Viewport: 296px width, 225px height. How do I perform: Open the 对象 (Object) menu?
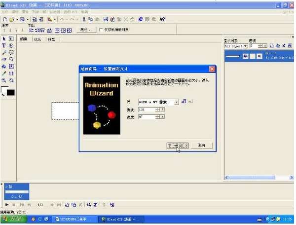click(36, 12)
